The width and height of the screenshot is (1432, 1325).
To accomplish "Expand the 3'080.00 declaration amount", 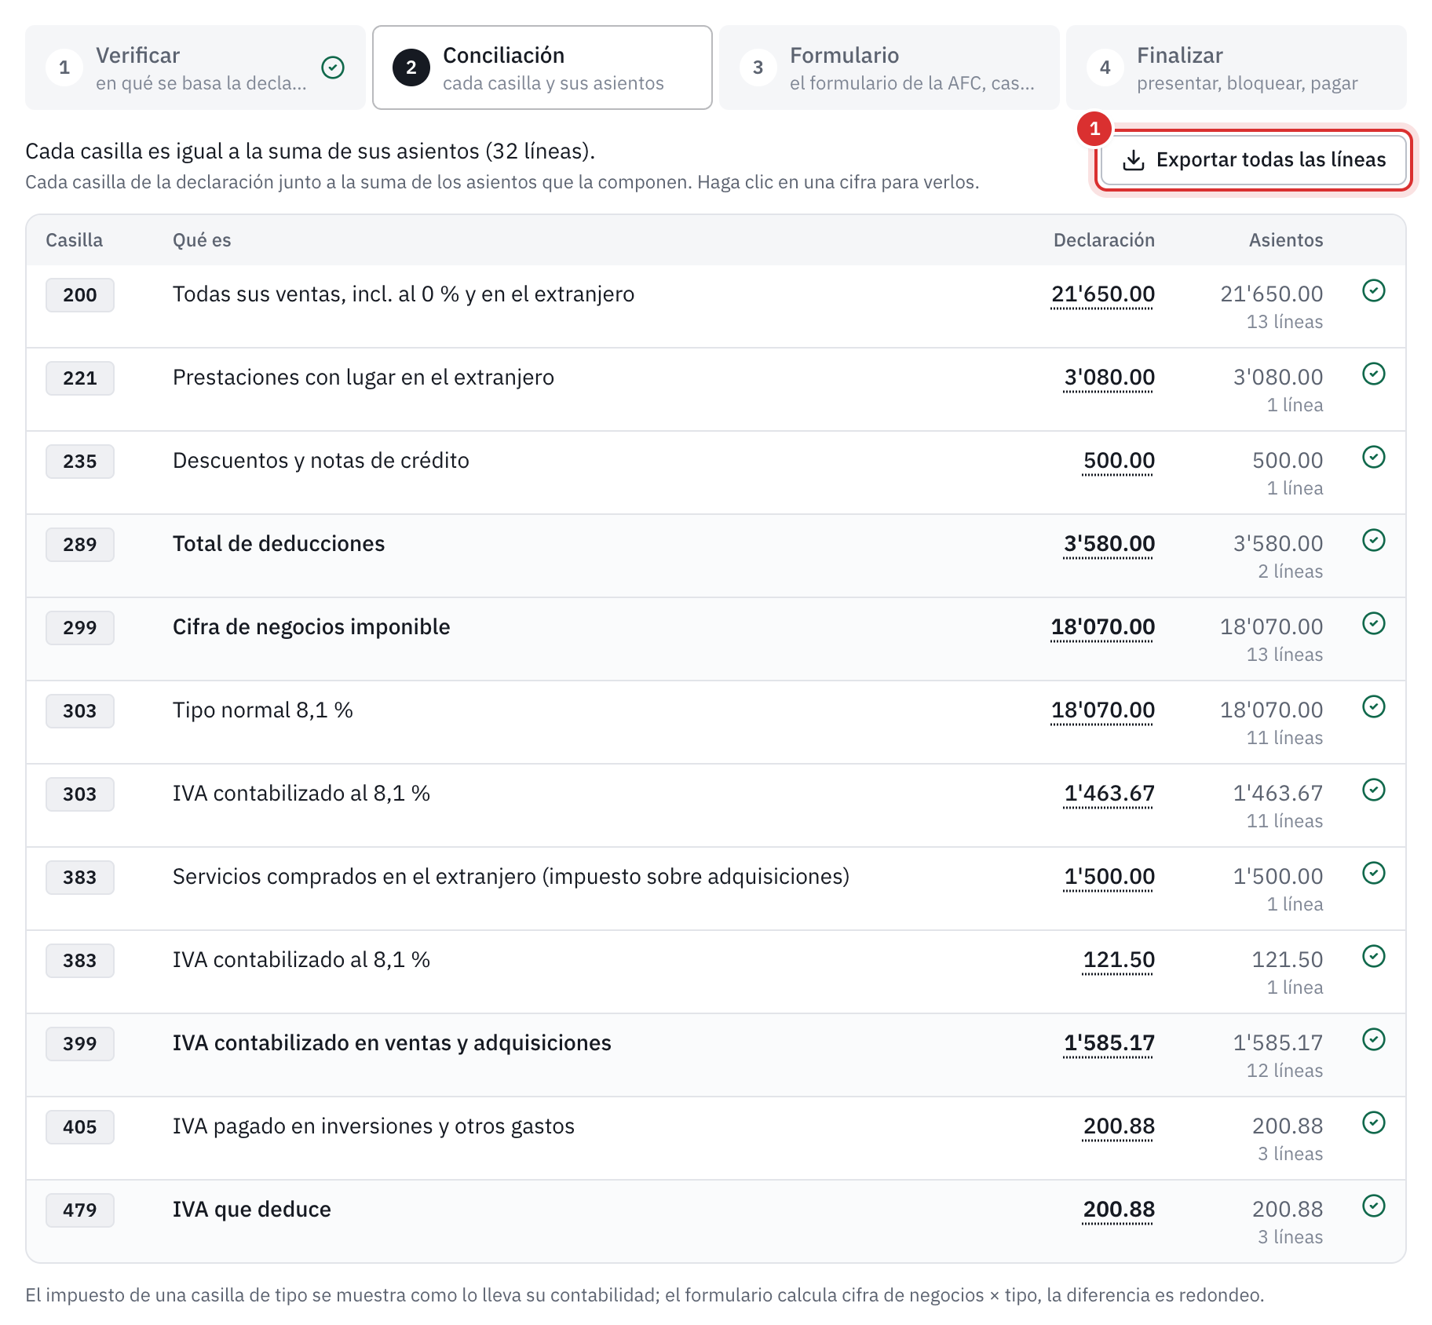I will 1109,378.
